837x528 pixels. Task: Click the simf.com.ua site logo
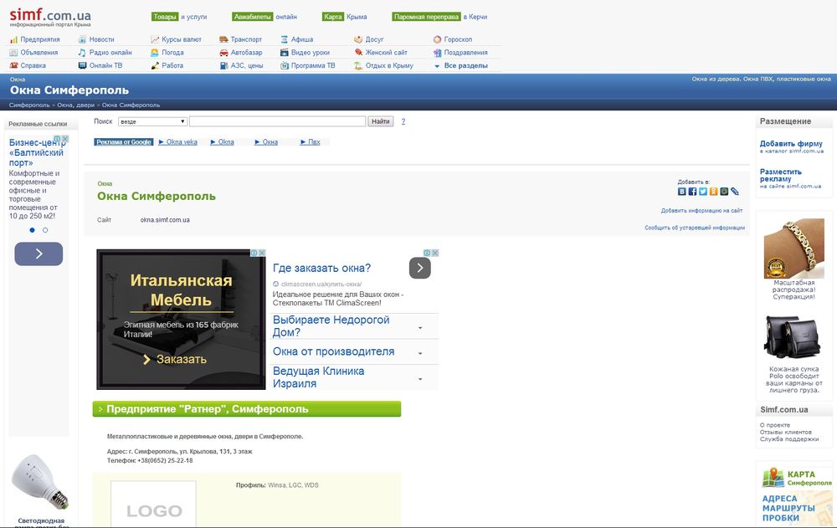pos(50,17)
